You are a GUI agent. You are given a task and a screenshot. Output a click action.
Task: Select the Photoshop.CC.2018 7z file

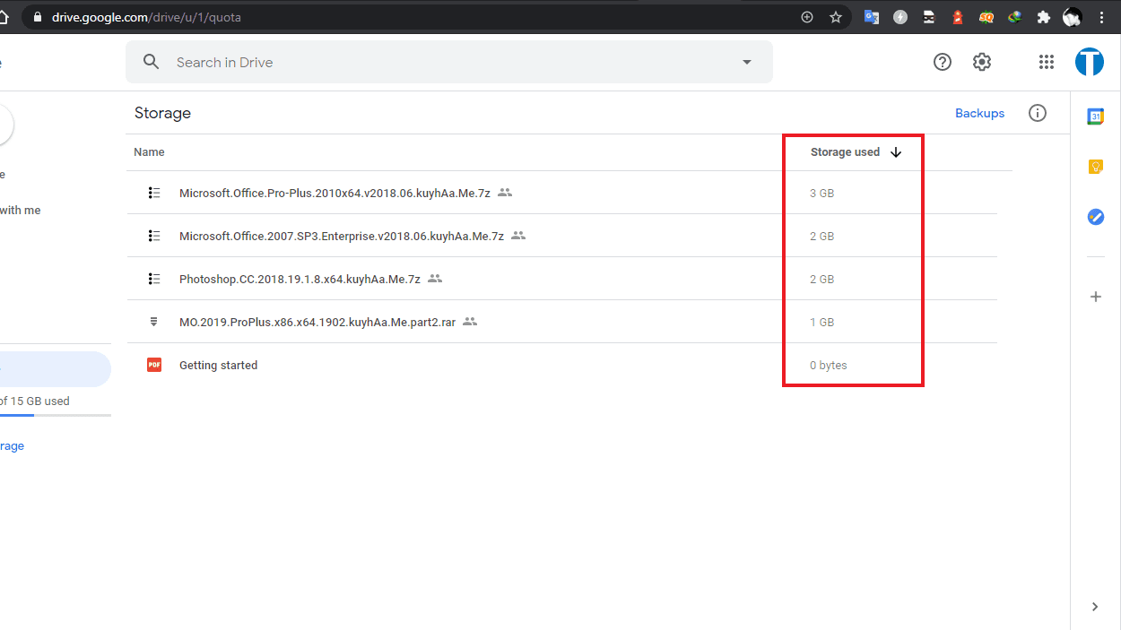(300, 279)
